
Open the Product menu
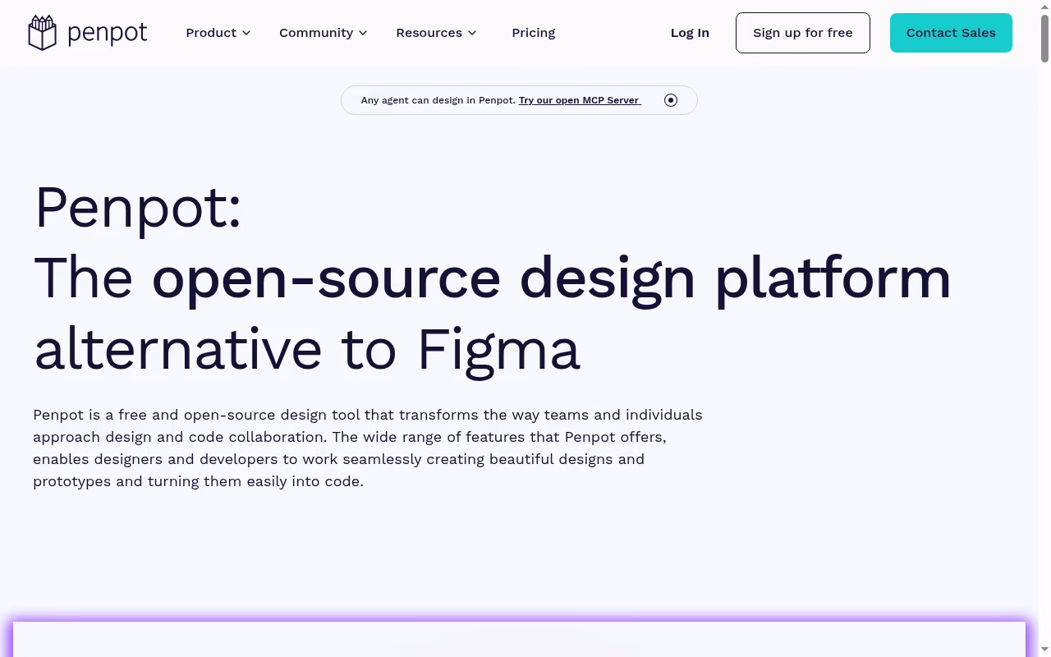click(218, 33)
